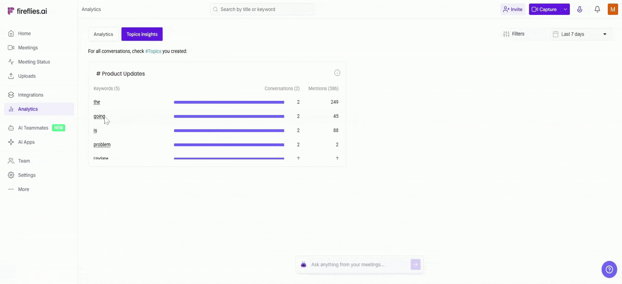622x284 pixels.
Task: Open Settings from the sidebar
Action: coord(27,175)
